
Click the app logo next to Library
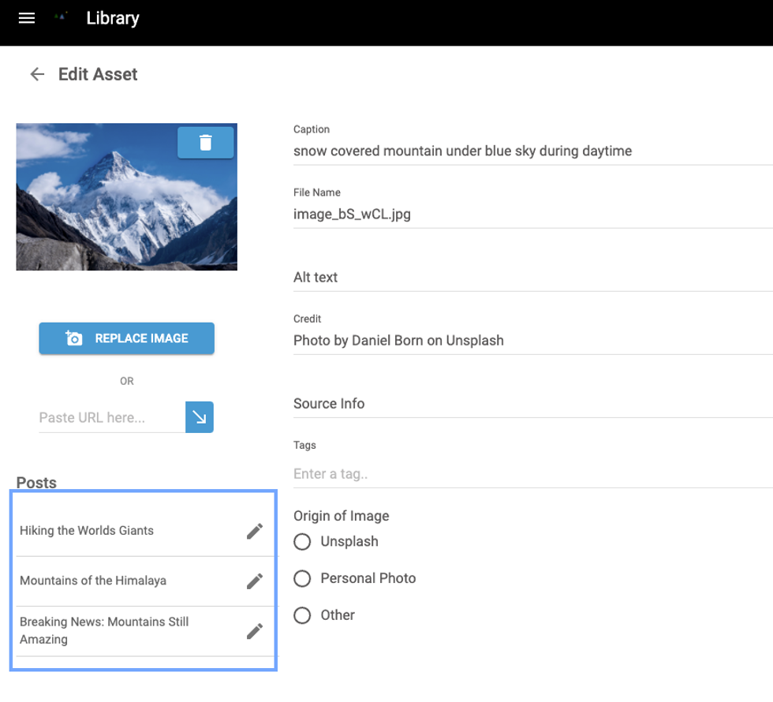click(x=61, y=17)
